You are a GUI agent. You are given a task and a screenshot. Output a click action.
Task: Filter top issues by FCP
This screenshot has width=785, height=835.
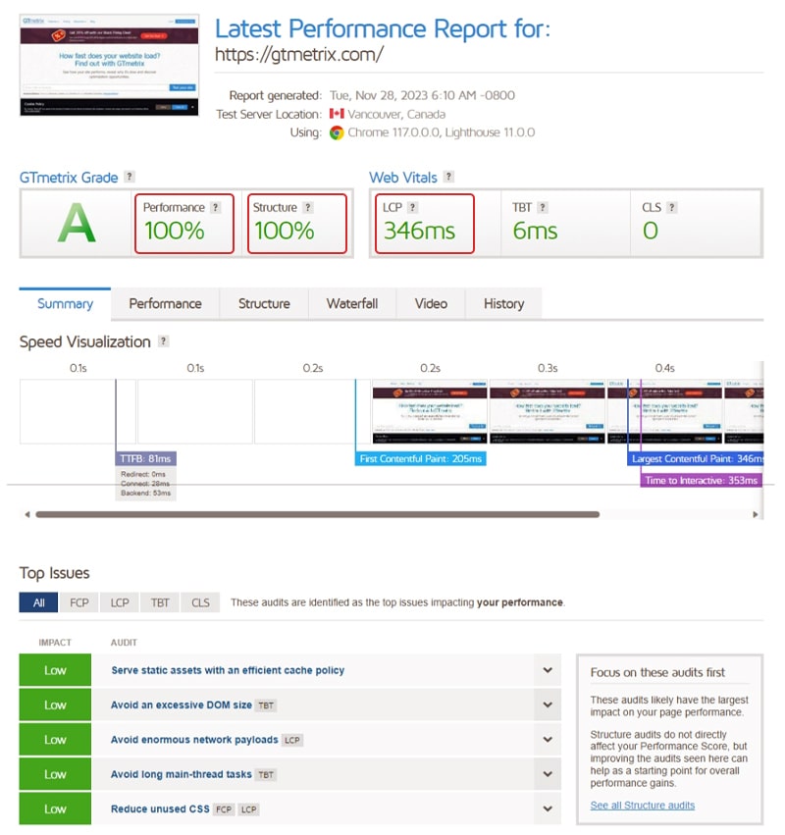click(78, 602)
